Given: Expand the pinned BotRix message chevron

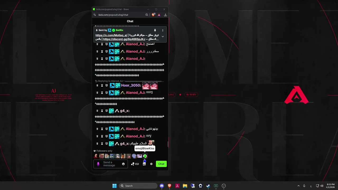Looking at the screenshot, I should click(x=163, y=36).
